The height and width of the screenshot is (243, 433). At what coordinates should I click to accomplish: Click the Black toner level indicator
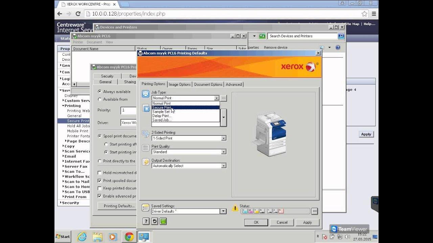(x=262, y=211)
